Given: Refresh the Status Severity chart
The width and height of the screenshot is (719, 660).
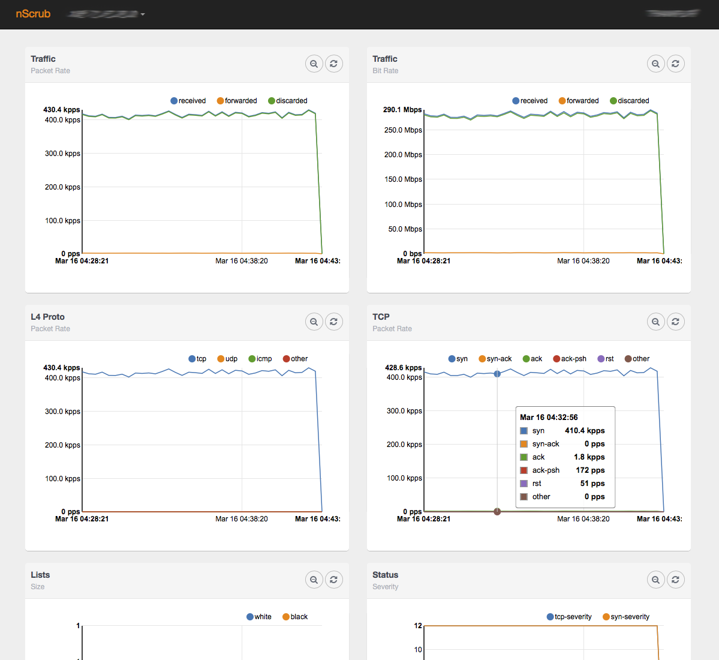Looking at the screenshot, I should click(x=675, y=580).
